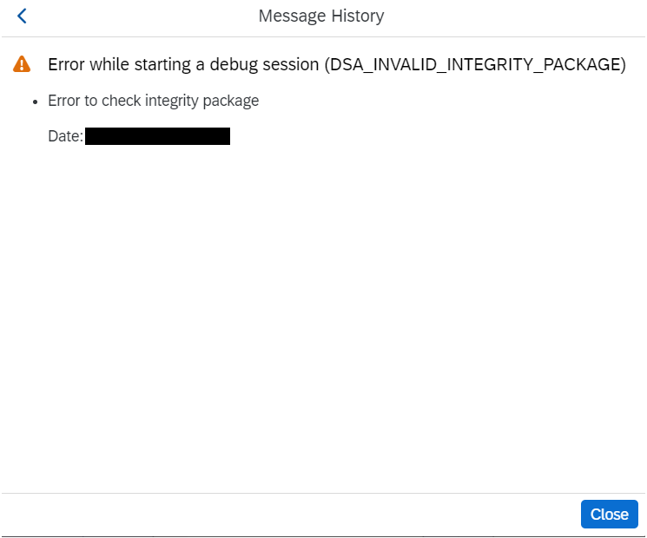This screenshot has height=538, width=647.
Task: Click the footer bar left of Close
Action: [x=289, y=514]
